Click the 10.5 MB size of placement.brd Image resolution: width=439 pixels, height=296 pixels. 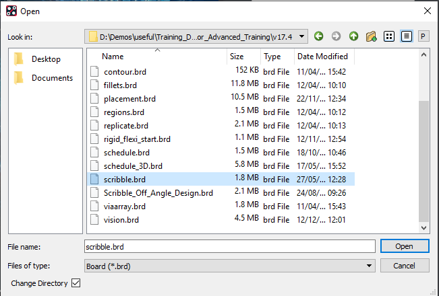(x=244, y=97)
